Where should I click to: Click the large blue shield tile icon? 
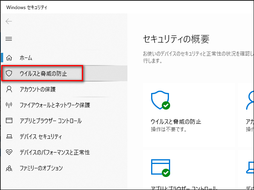tap(160, 100)
